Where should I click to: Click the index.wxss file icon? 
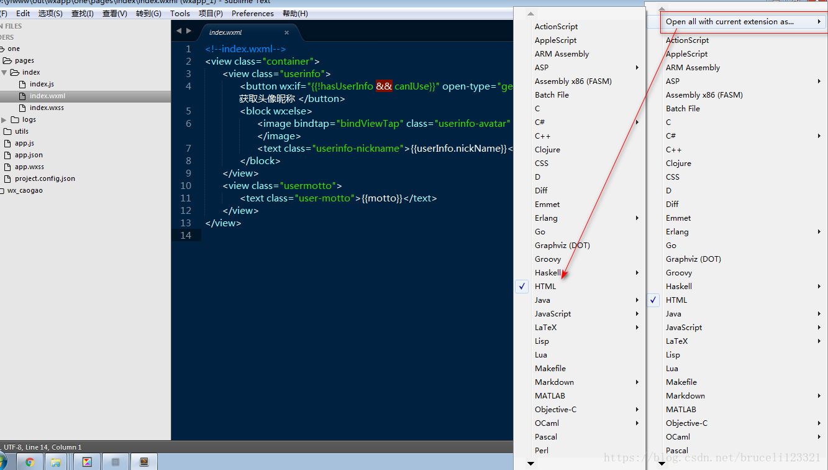coord(23,108)
